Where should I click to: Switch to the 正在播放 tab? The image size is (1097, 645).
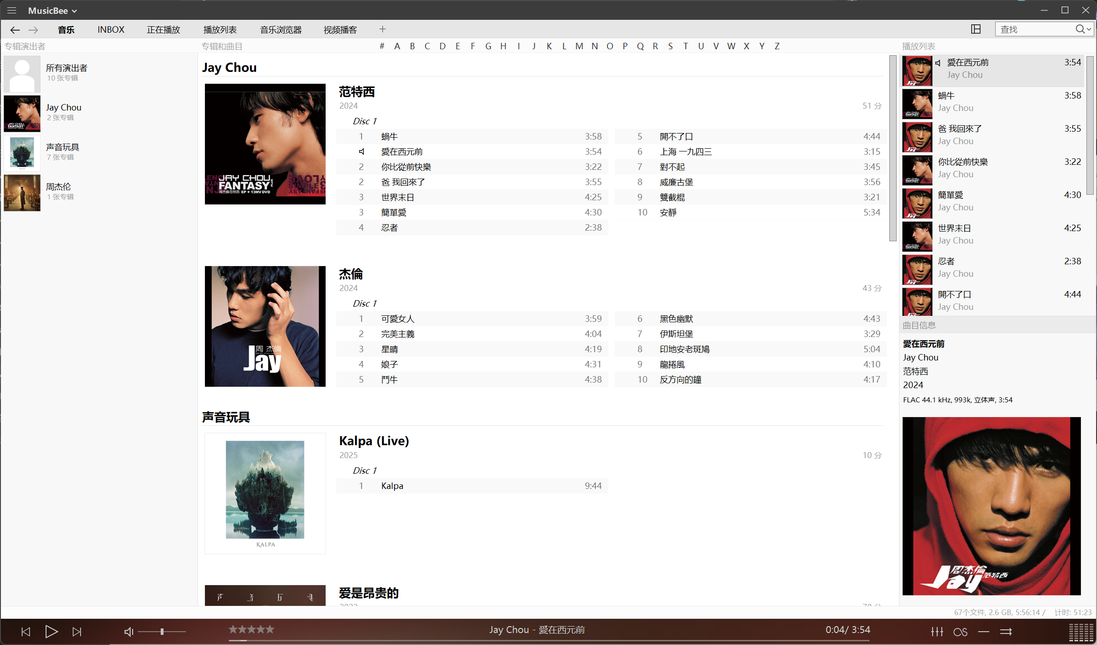click(x=163, y=30)
